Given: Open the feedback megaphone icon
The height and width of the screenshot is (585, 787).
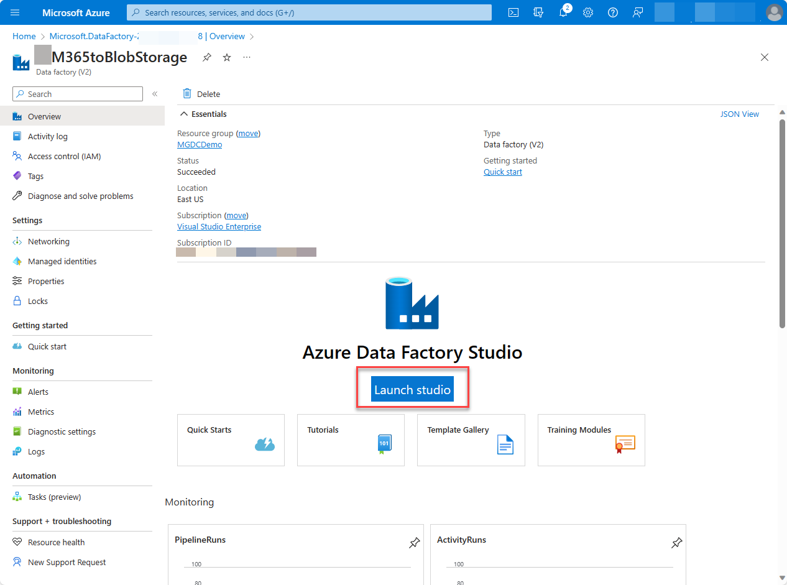Looking at the screenshot, I should coord(637,12).
